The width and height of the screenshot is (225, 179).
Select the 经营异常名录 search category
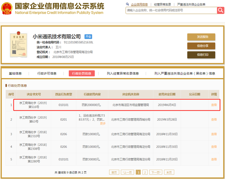point(162,4)
